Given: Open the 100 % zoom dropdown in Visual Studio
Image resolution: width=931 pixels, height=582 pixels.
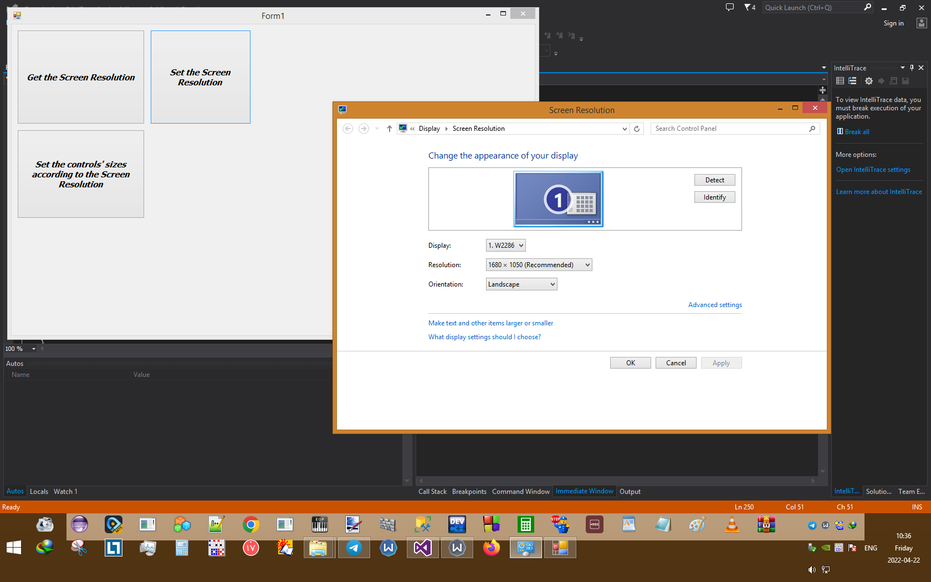Looking at the screenshot, I should click(33, 349).
